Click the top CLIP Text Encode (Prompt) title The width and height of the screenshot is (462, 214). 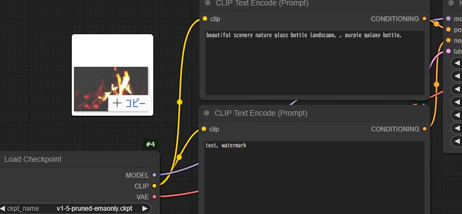pos(262,3)
